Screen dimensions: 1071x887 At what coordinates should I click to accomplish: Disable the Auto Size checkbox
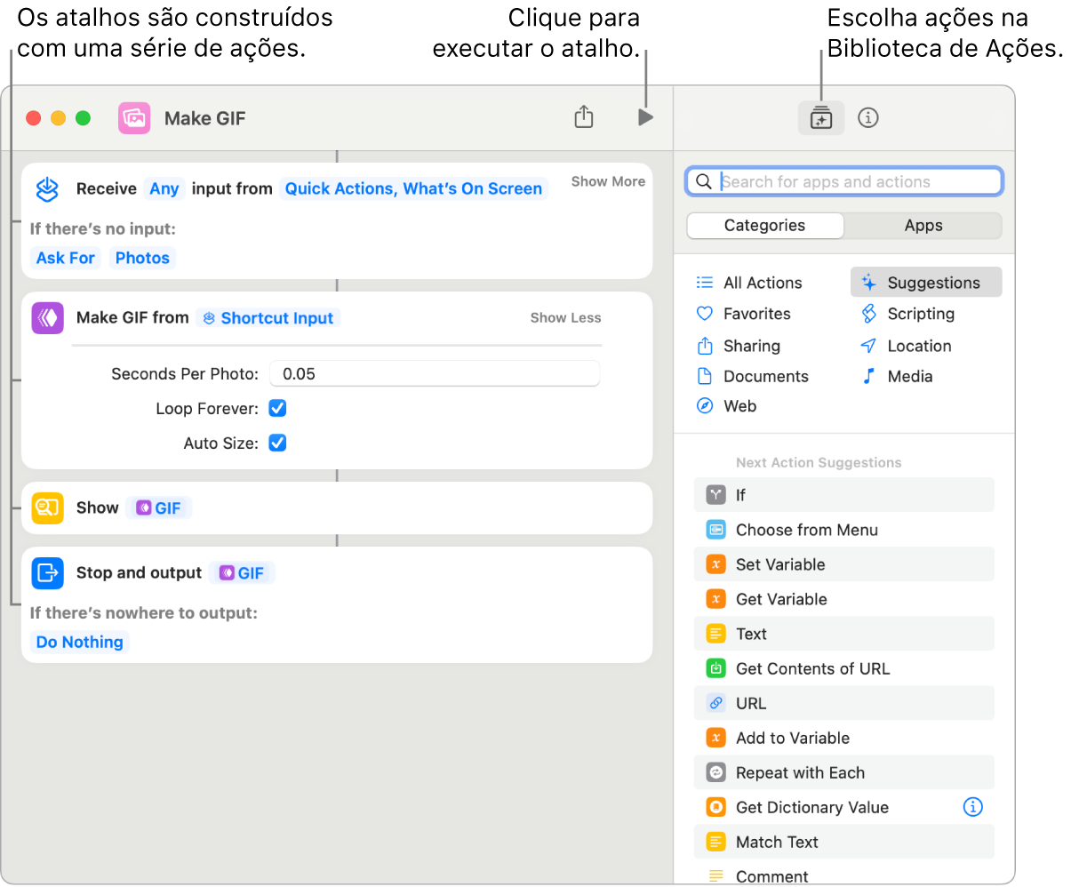(277, 443)
